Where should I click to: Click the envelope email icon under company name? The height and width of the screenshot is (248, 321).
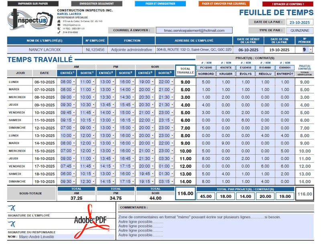point(59,25)
